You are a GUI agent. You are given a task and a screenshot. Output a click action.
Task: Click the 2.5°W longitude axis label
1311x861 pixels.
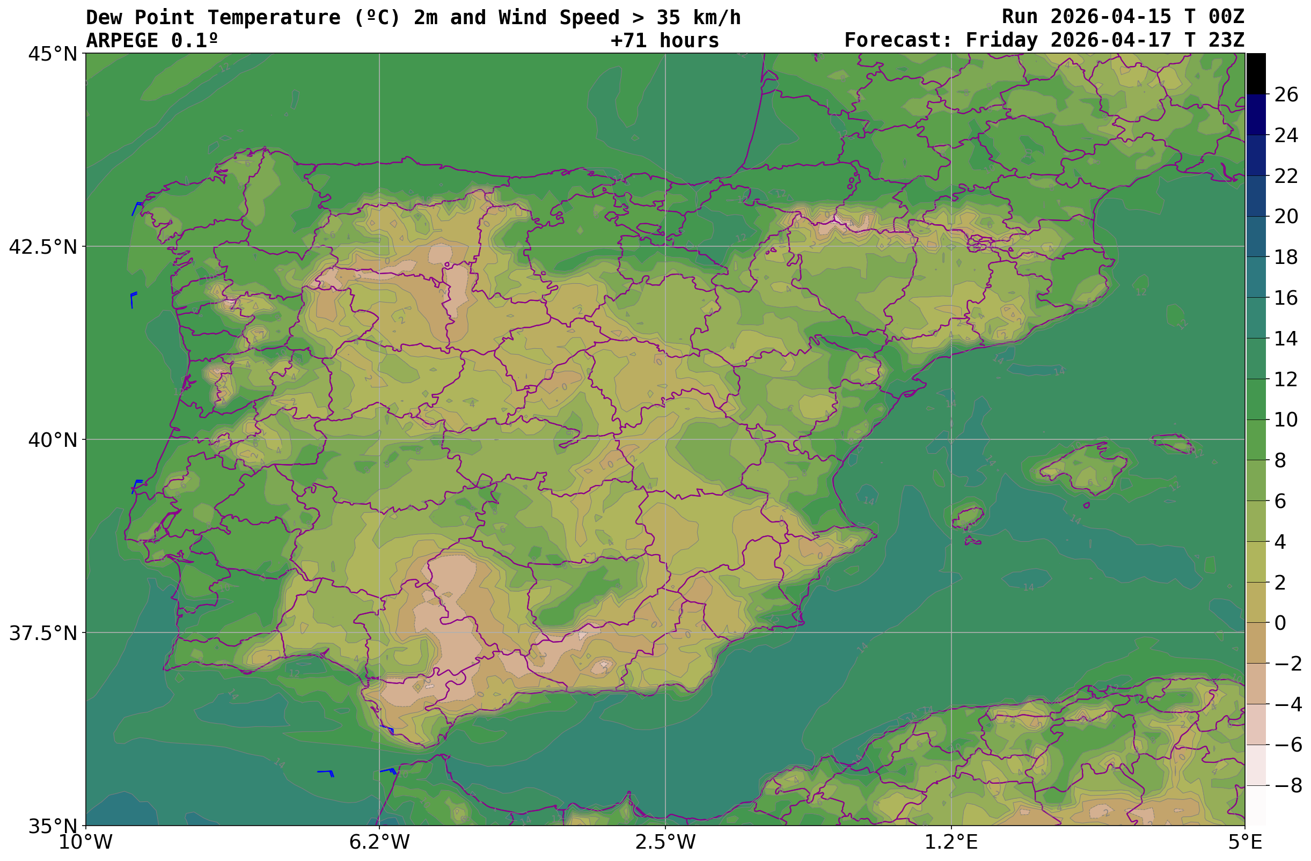point(665,842)
